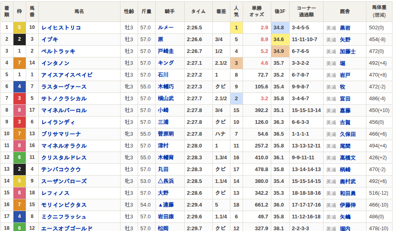This screenshot has height=231, width=395.
Task: Click highlighted 34.6 last-3F cell
Action: (279, 40)
